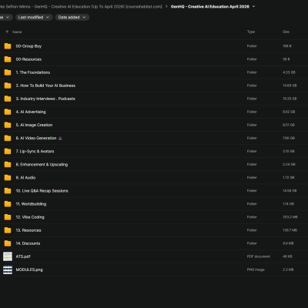The height and width of the screenshot is (308, 308).
Task: Select the 00-Resources folder name
Action: tap(28, 59)
